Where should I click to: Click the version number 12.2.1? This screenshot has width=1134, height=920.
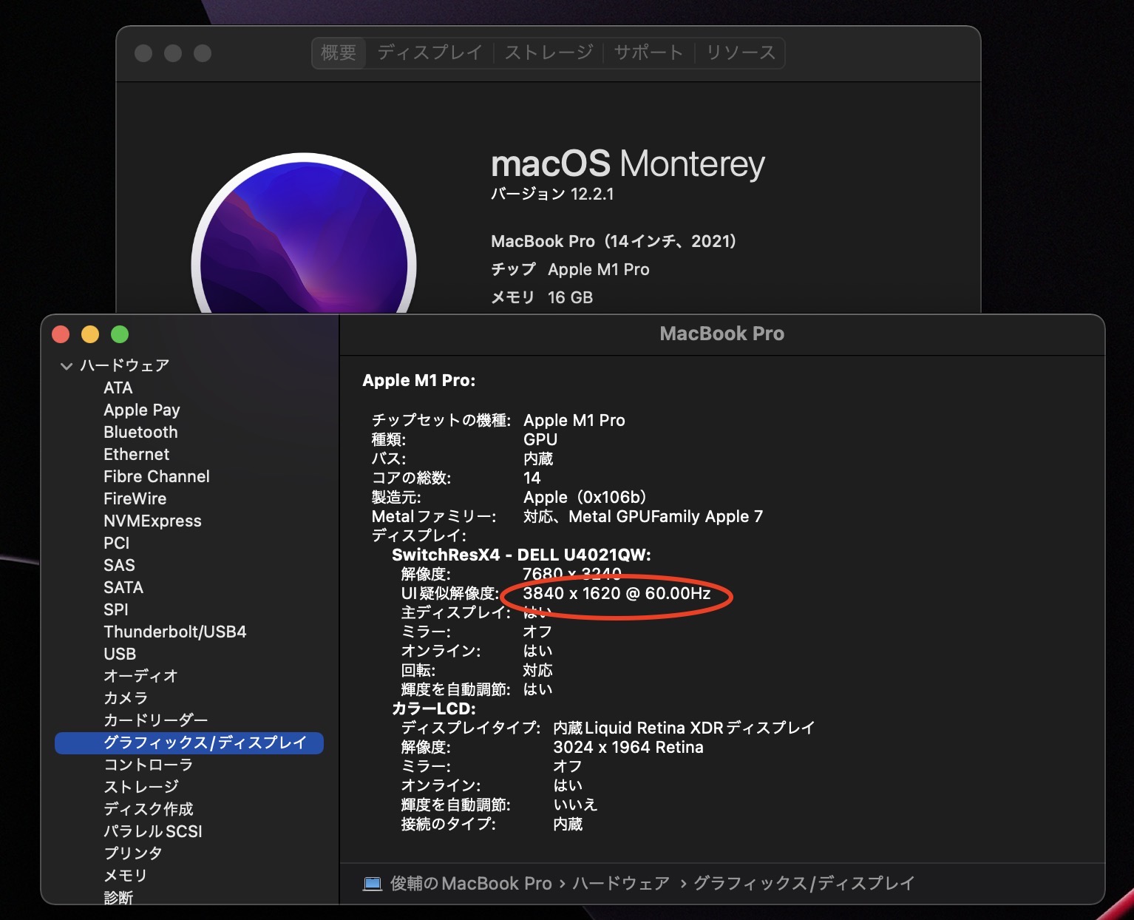592,194
